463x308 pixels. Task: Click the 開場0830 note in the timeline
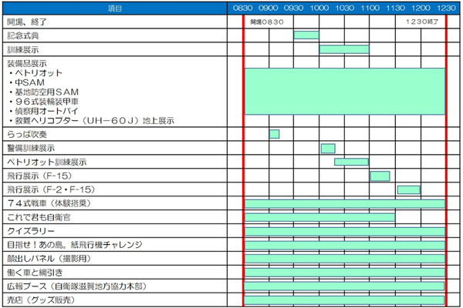pos(267,22)
